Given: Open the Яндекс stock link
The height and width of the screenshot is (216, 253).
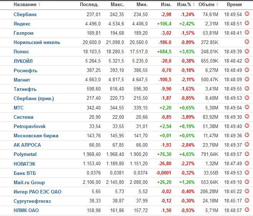Looking at the screenshot, I should tap(22, 24).
